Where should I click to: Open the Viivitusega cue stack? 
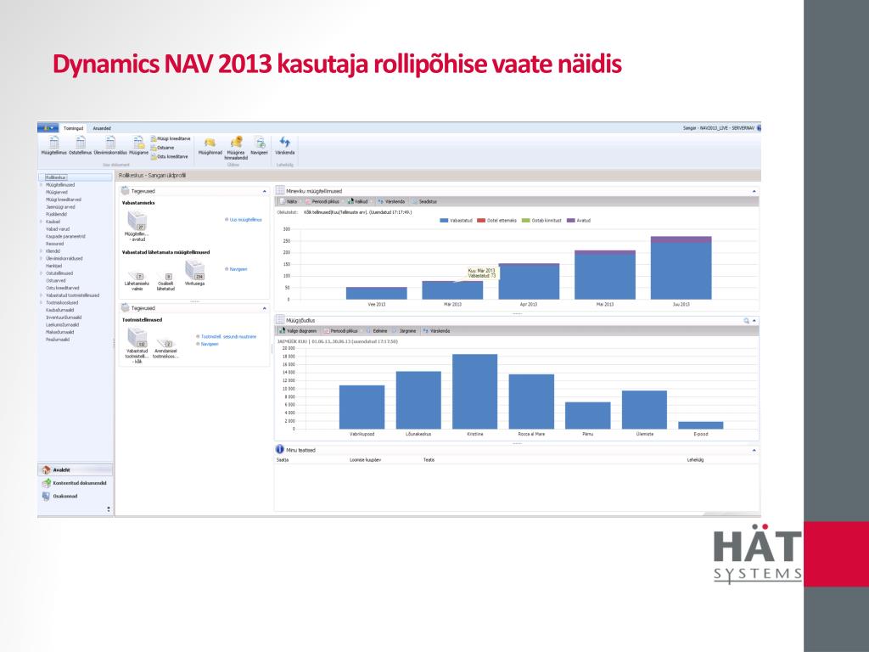[x=194, y=273]
